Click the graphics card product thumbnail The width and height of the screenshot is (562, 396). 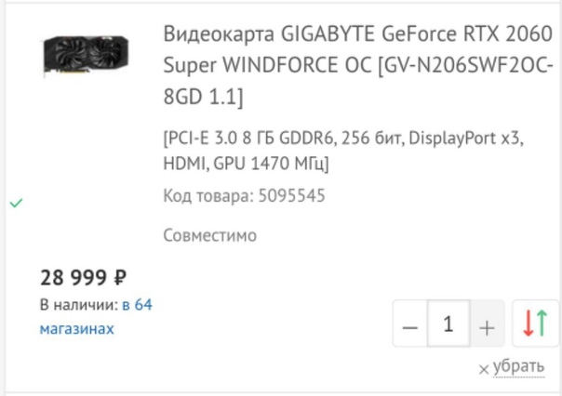point(85,54)
